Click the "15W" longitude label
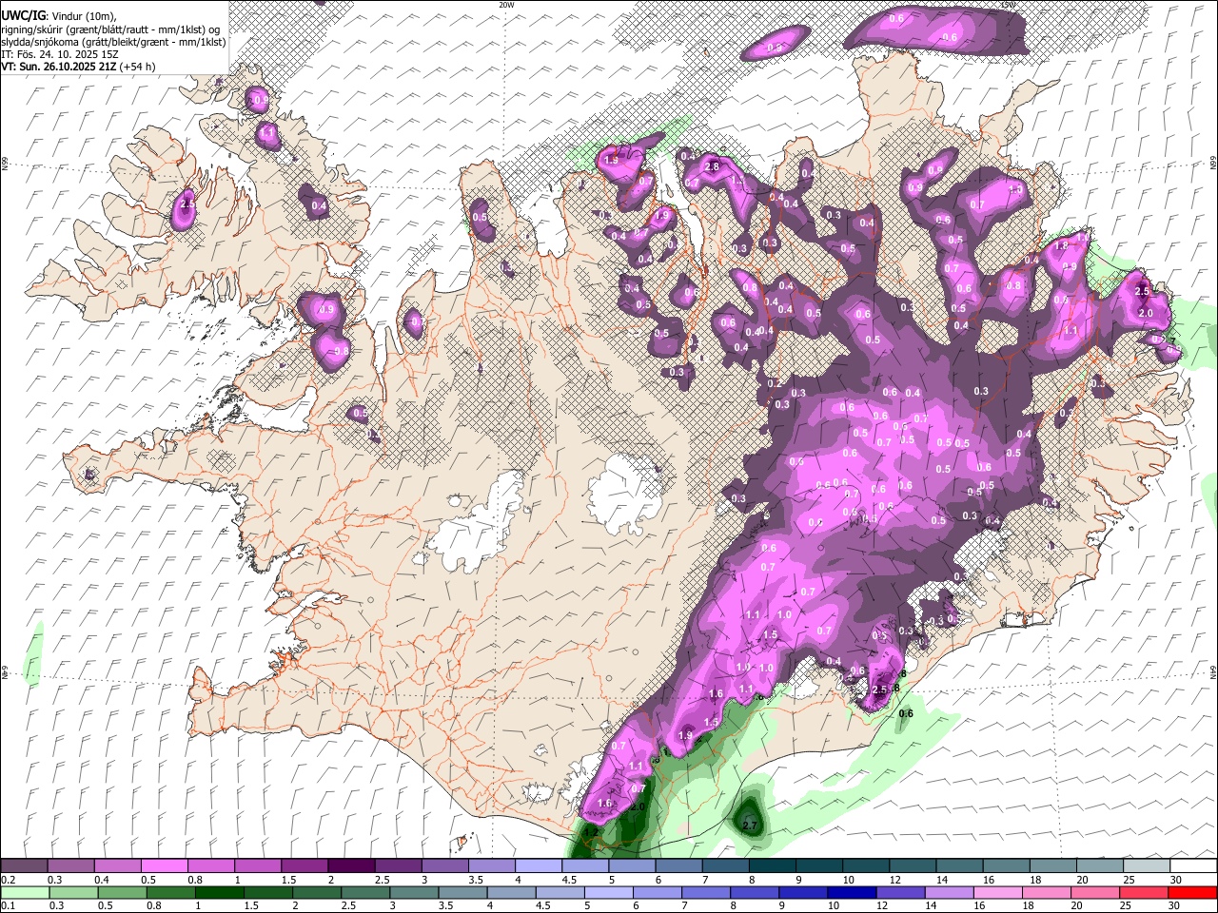1218x913 pixels. coord(1008,5)
